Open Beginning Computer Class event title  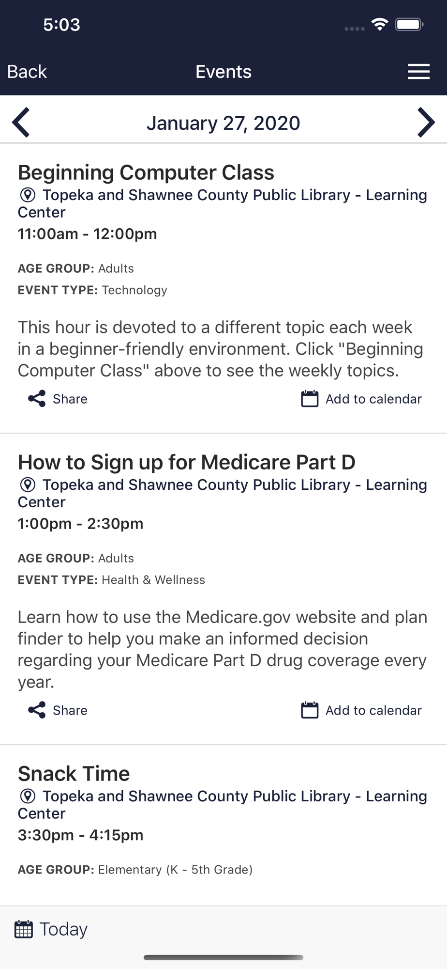[x=146, y=172]
